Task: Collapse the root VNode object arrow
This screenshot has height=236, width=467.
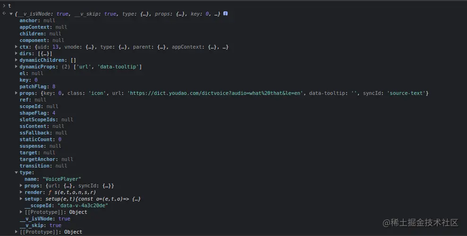Action: point(11,14)
